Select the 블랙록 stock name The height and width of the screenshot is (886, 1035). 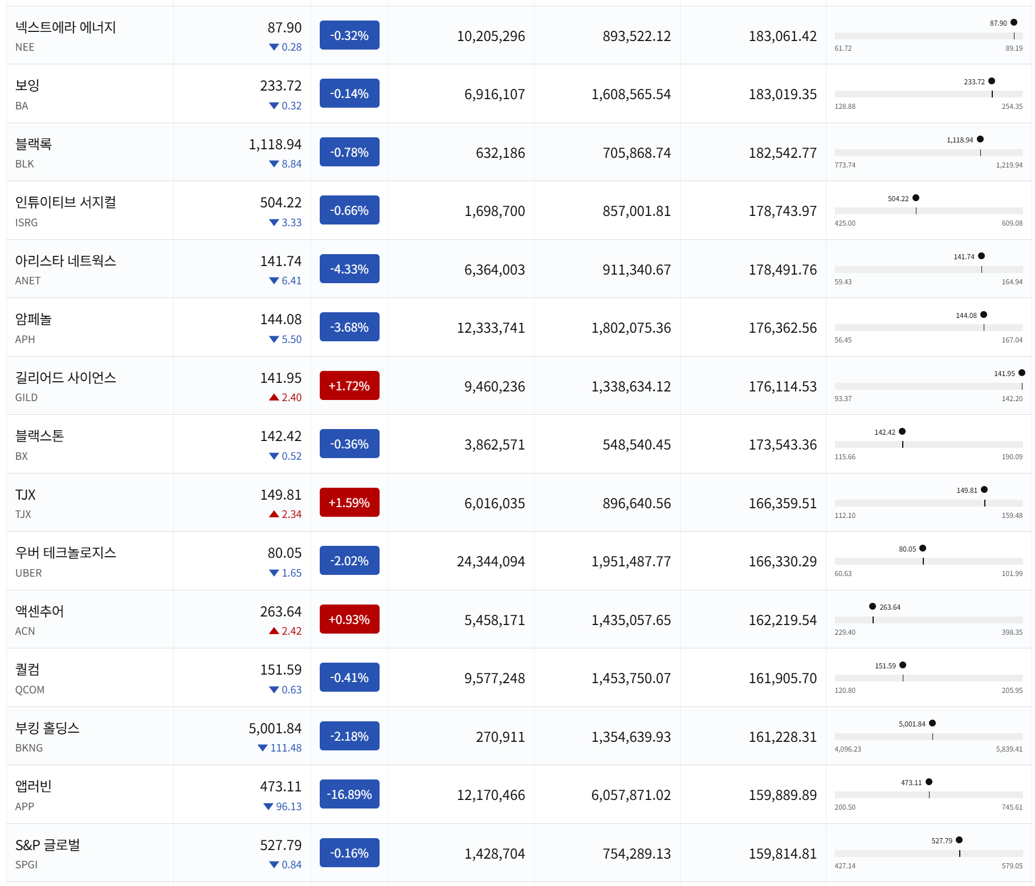(x=34, y=144)
